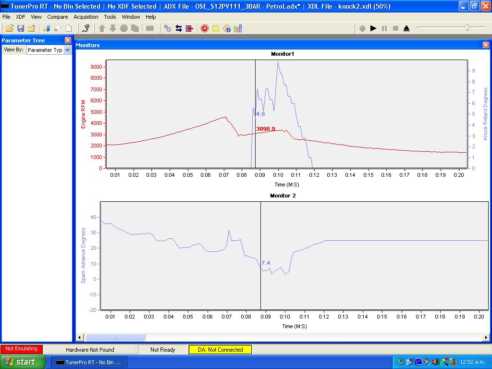This screenshot has height=369, width=492.
Task: Click the Spark Advance Degrees axis label
Action: coord(83,256)
